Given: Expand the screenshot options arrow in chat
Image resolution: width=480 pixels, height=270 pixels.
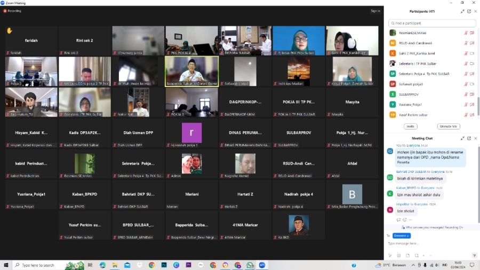Looking at the screenshot, I should [x=423, y=256].
